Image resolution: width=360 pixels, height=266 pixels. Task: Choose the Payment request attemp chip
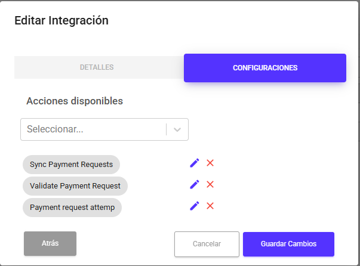coord(72,207)
